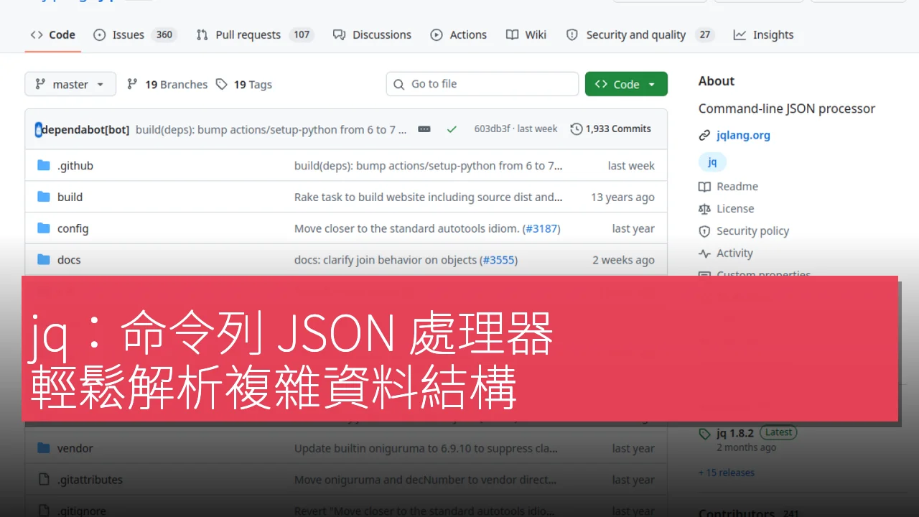This screenshot has width=919, height=517.
Task: Click the Actions play icon
Action: click(437, 34)
